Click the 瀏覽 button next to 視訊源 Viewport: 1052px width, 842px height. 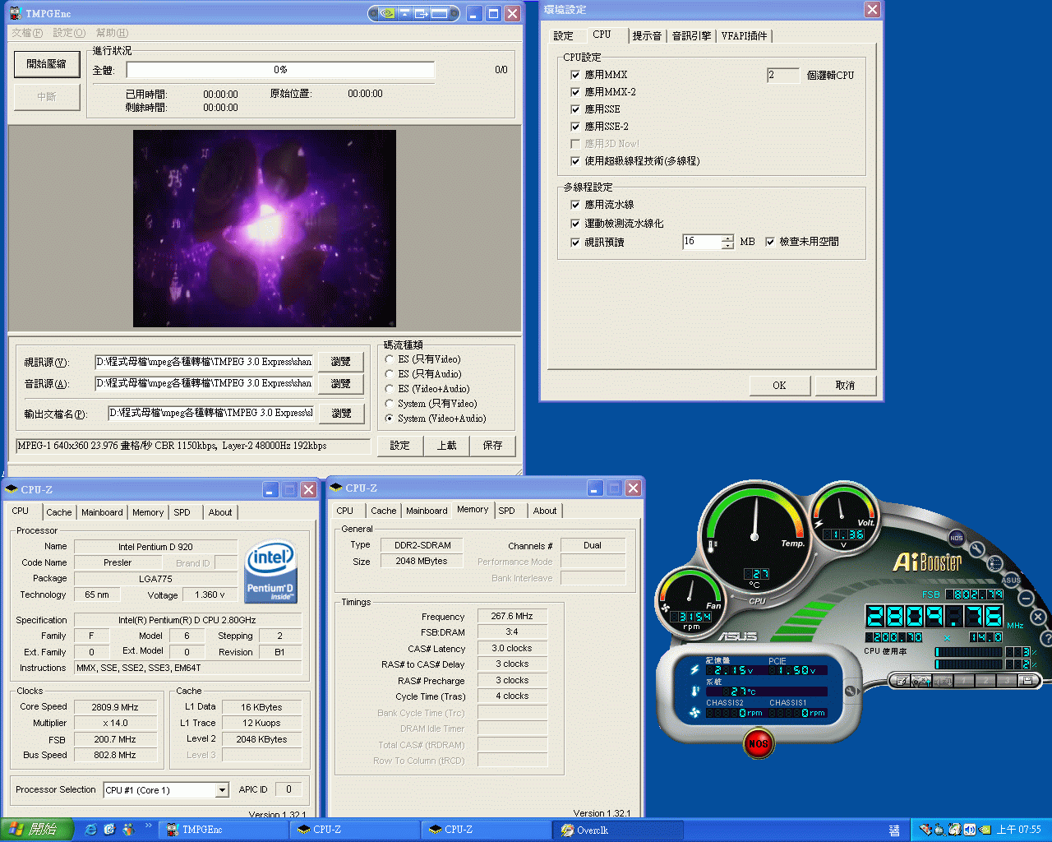[x=340, y=362]
